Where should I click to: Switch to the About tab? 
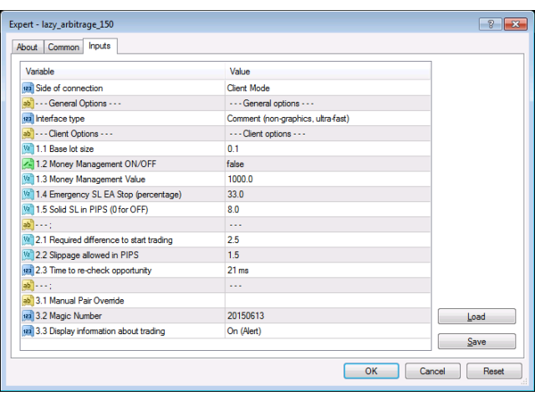click(27, 48)
